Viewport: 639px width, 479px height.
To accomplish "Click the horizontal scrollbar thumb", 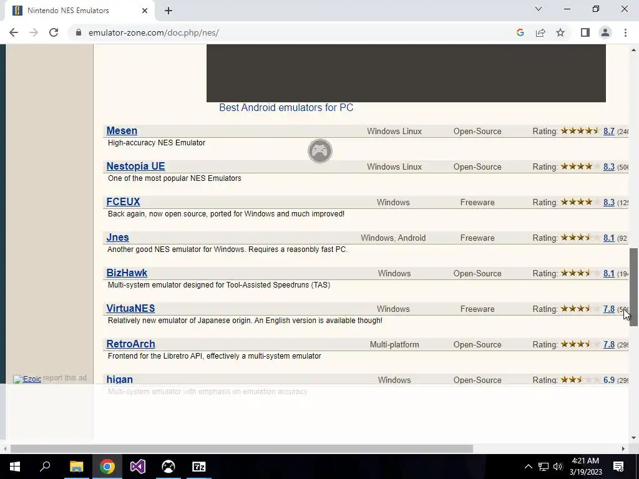I will coord(241,448).
